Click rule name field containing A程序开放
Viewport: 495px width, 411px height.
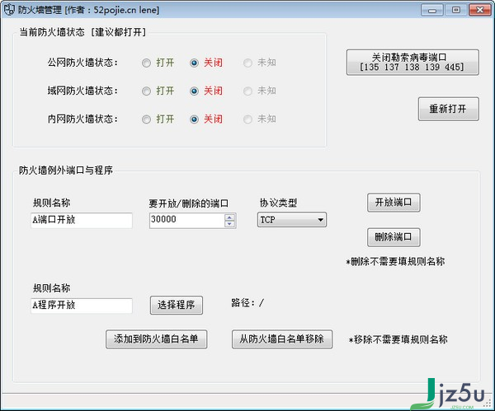(x=82, y=306)
